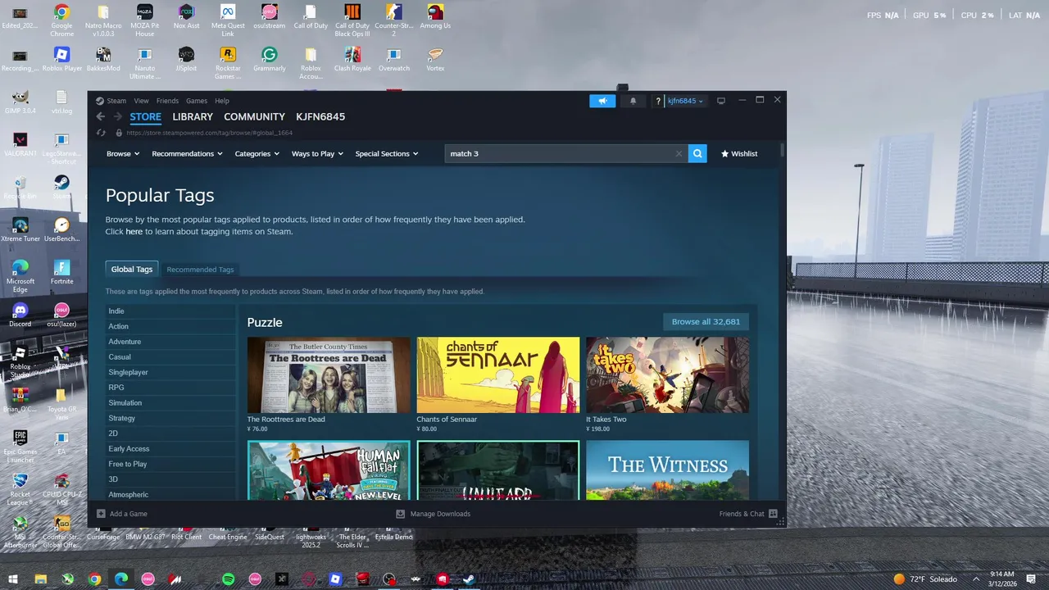Open File Explorer from taskbar
This screenshot has height=590, width=1049.
point(40,579)
